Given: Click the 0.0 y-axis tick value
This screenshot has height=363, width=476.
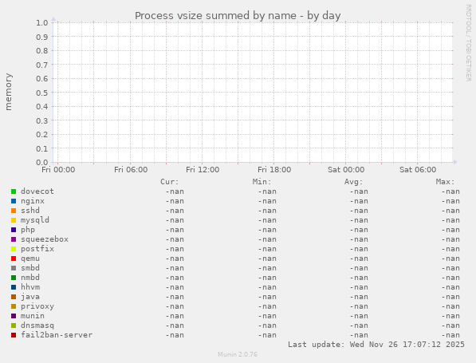Looking at the screenshot, I should 42,162.
